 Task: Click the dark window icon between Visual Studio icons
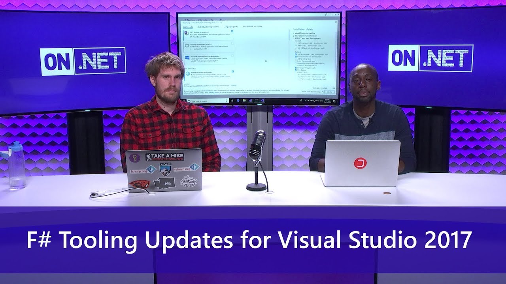256,101
